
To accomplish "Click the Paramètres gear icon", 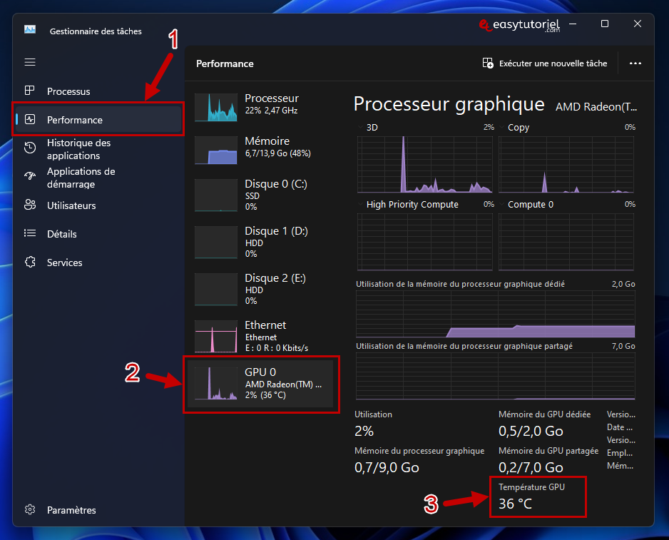I will point(30,509).
